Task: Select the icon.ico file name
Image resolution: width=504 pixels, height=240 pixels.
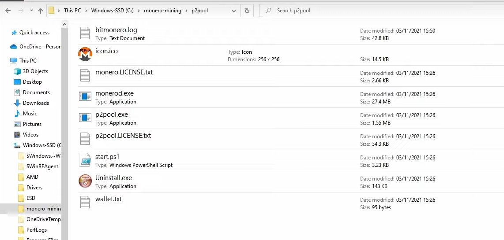Action: click(x=106, y=52)
